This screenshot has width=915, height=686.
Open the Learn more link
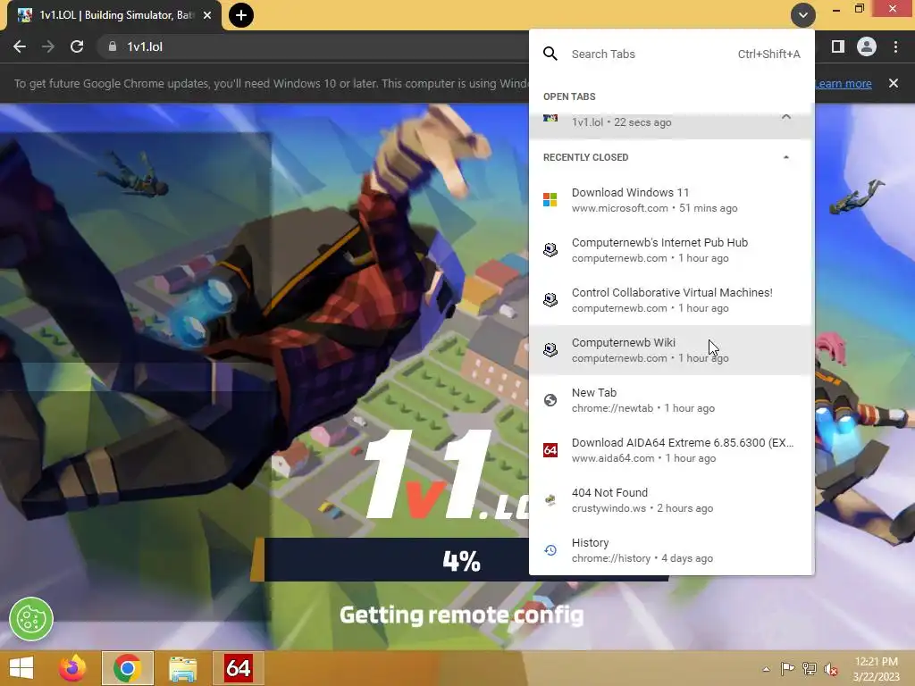(x=844, y=83)
